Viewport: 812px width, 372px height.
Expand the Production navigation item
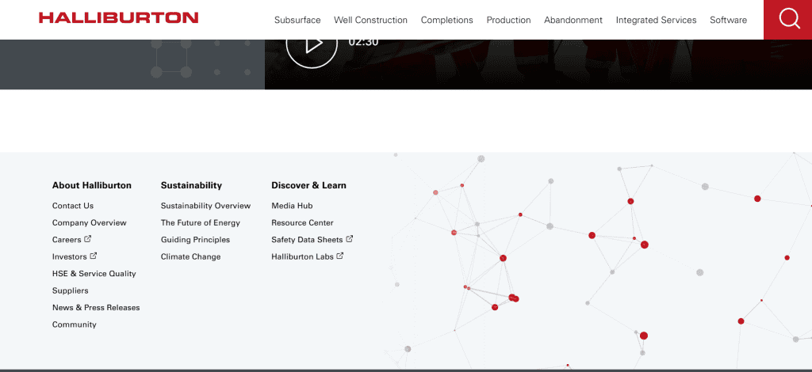[x=508, y=20]
